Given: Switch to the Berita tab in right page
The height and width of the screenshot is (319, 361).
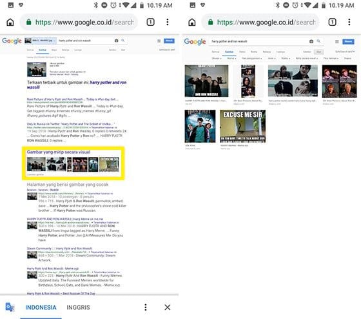Looking at the screenshot, I should pos(254,52).
